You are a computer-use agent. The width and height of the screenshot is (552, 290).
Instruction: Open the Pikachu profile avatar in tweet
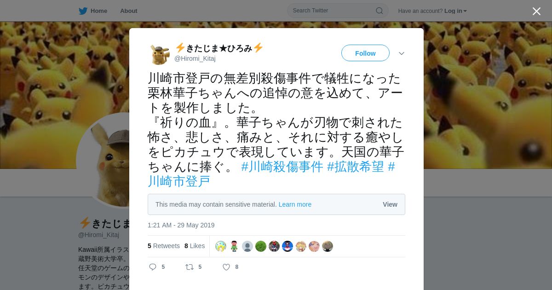160,53
